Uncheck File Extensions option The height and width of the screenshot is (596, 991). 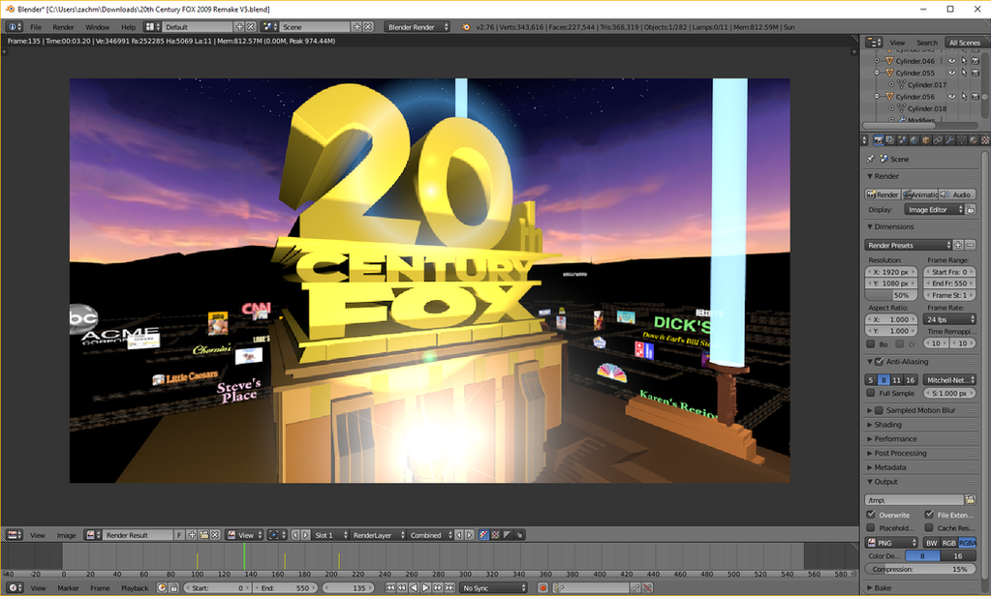(929, 515)
